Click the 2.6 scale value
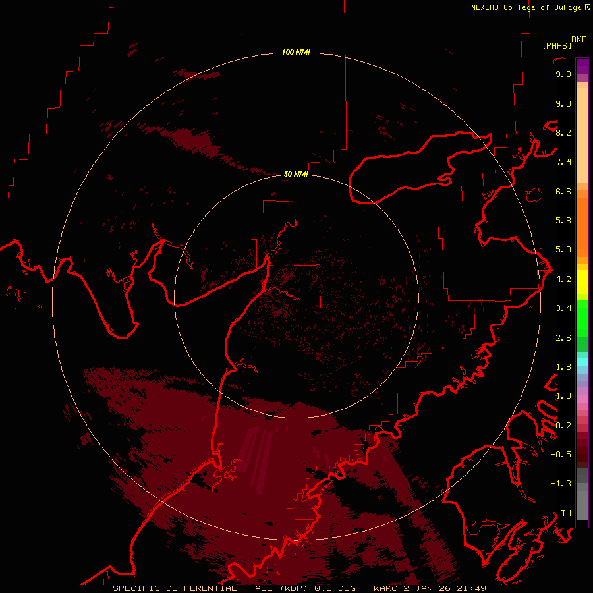Screen dimensions: 593x593 [563, 338]
